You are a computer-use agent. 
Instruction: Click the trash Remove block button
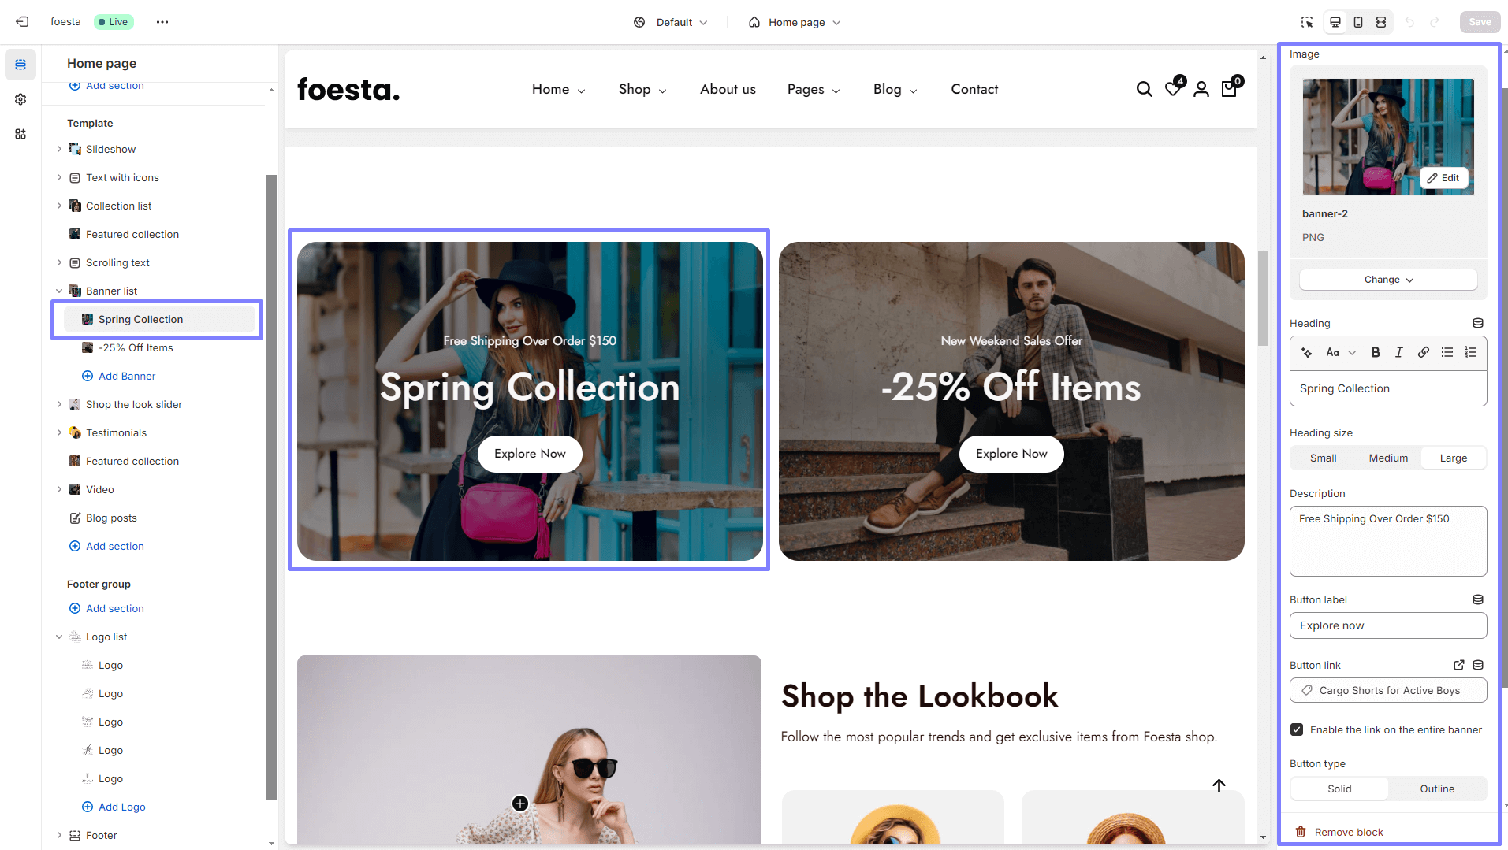point(1340,832)
